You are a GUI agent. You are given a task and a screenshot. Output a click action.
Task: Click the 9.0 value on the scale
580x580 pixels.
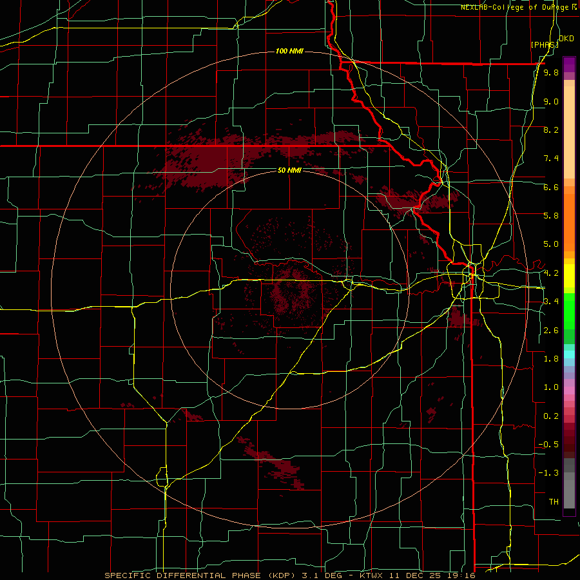pyautogui.click(x=551, y=101)
